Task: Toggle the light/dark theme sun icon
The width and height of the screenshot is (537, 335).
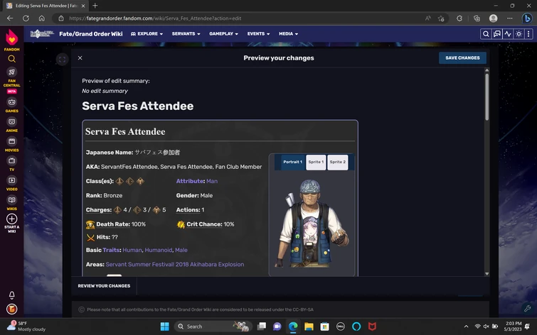Action: pos(519,34)
